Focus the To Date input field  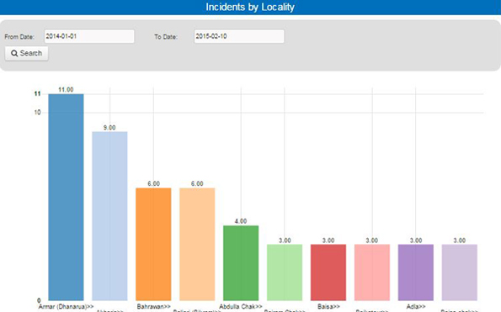239,36
